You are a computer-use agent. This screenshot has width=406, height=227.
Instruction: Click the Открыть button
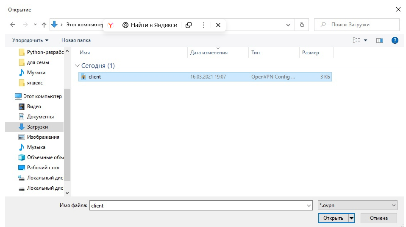tap(333, 218)
